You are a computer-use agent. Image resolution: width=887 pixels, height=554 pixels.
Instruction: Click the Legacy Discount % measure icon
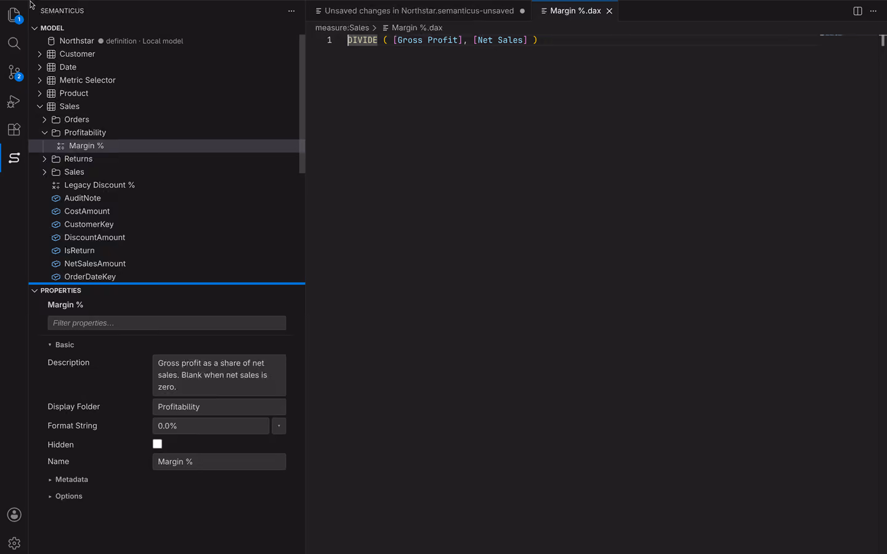56,185
